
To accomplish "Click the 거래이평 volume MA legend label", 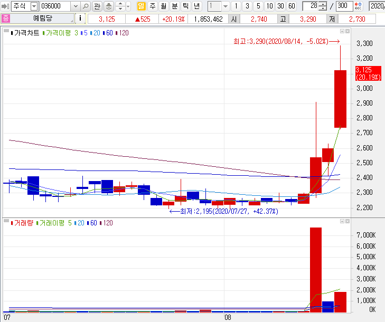I will (x=52, y=223).
